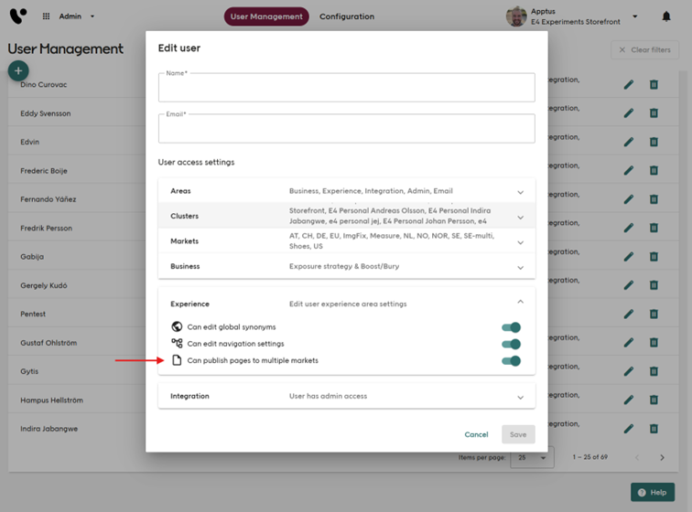Add a new user with plus button
The width and height of the screenshot is (692, 512).
pyautogui.click(x=18, y=70)
